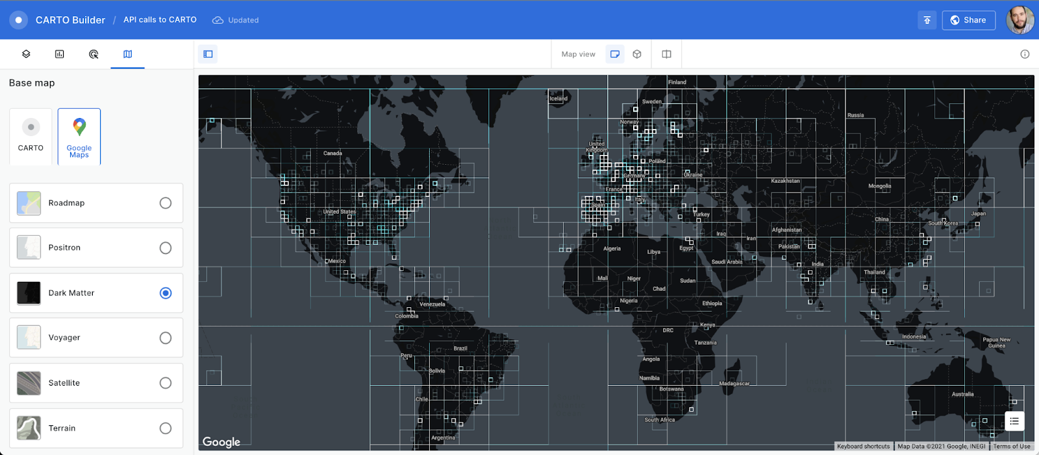
Task: Click the Kazakhstan label on map
Action: click(785, 181)
